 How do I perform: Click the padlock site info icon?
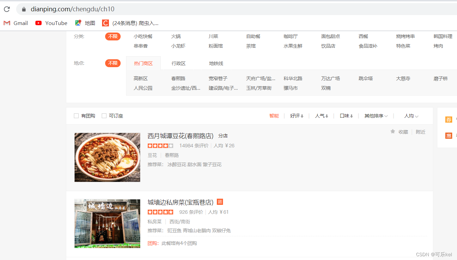click(x=24, y=9)
